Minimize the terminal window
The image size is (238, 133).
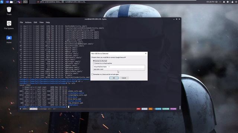pos(174,19)
